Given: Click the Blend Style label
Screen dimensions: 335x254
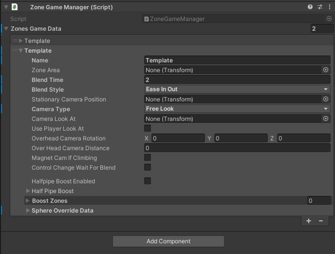Looking at the screenshot, I should 48,90.
